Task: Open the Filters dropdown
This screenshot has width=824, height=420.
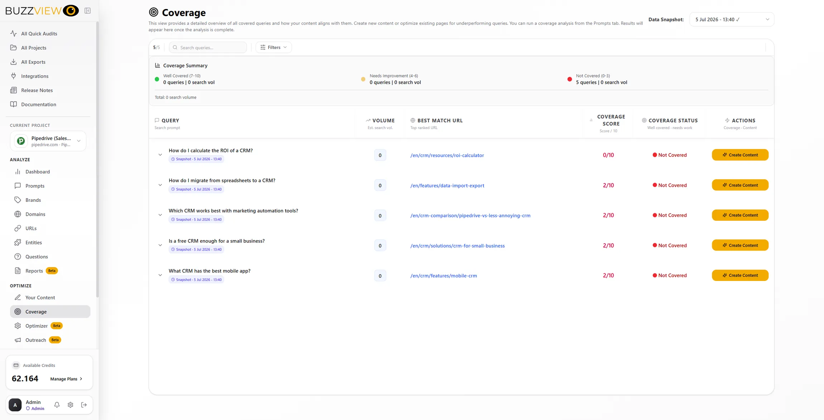Action: point(274,47)
